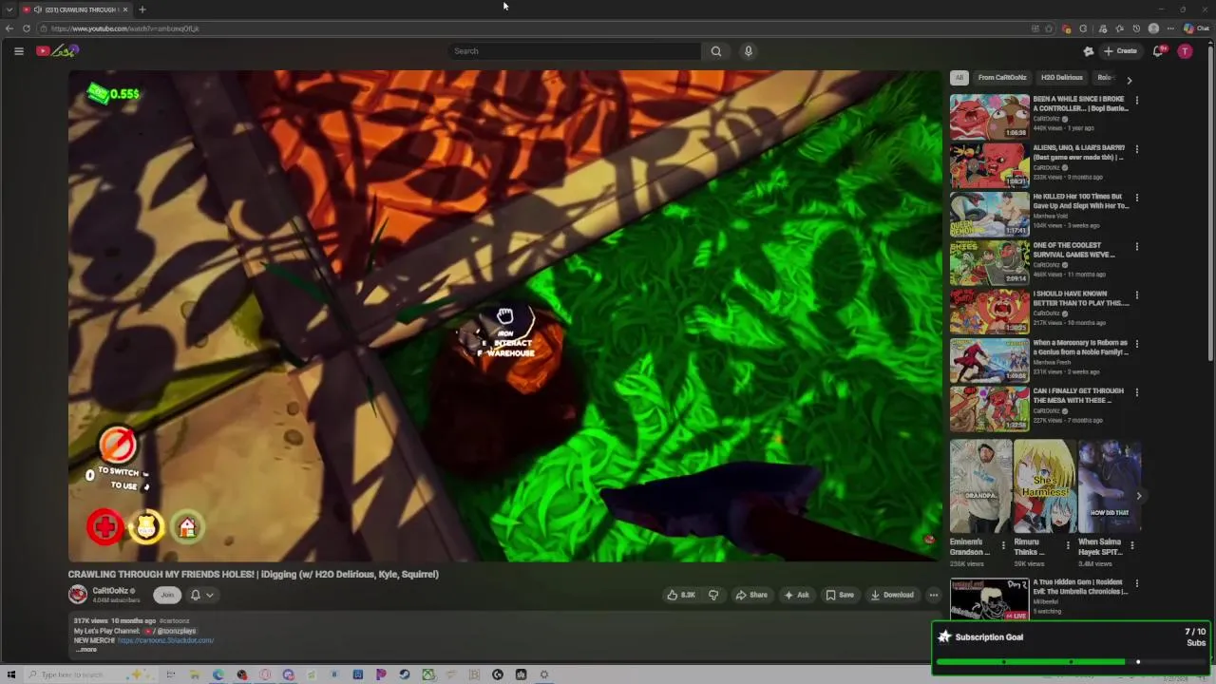The image size is (1216, 684).
Task: Open When a Mercenary is Reborn thumbnail
Action: point(989,360)
